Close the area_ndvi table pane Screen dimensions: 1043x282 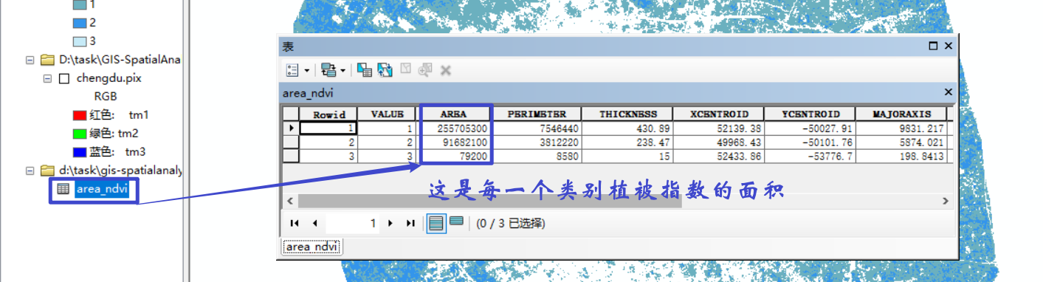(x=949, y=92)
